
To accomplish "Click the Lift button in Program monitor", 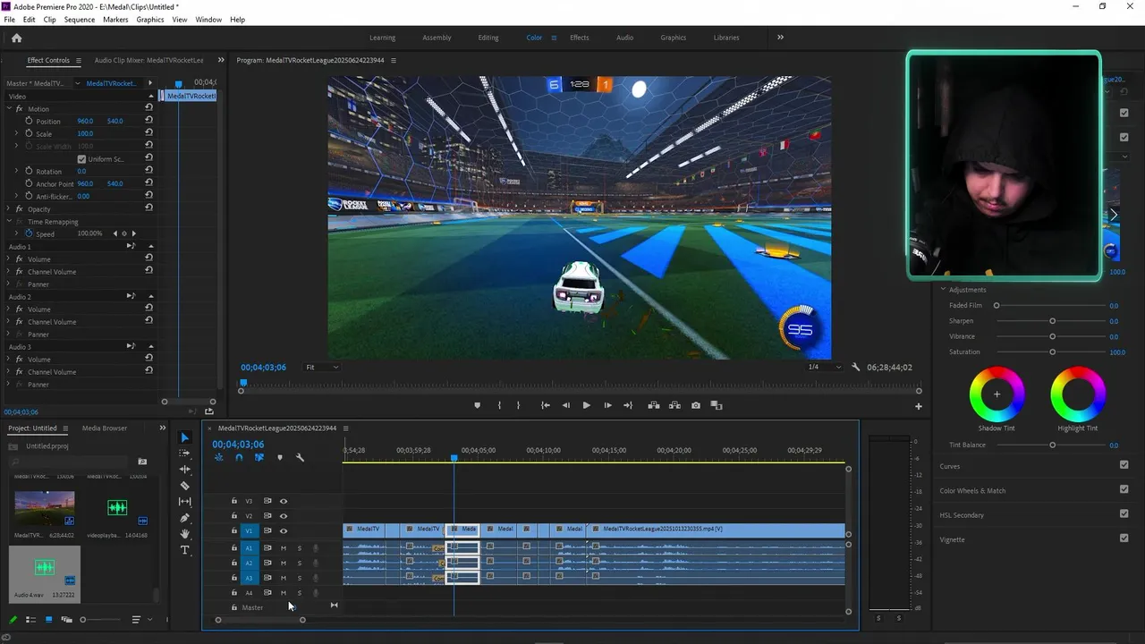I will [x=654, y=405].
